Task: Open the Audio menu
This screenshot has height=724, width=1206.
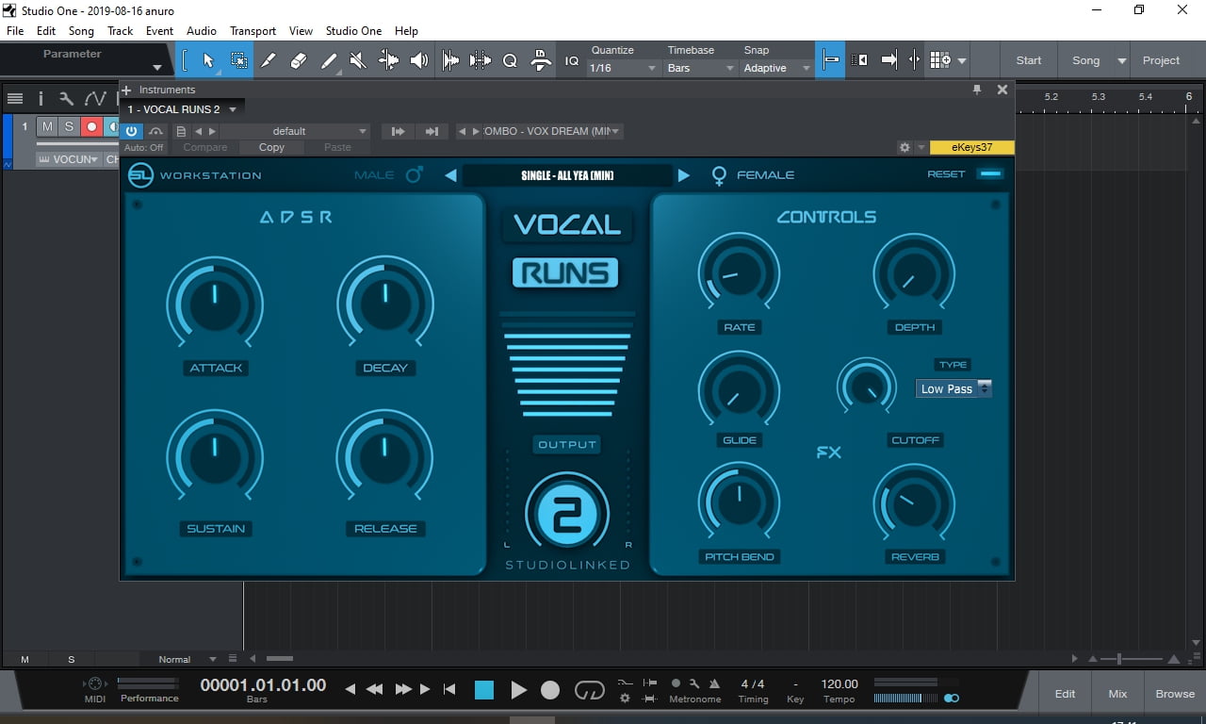Action: coord(201,31)
